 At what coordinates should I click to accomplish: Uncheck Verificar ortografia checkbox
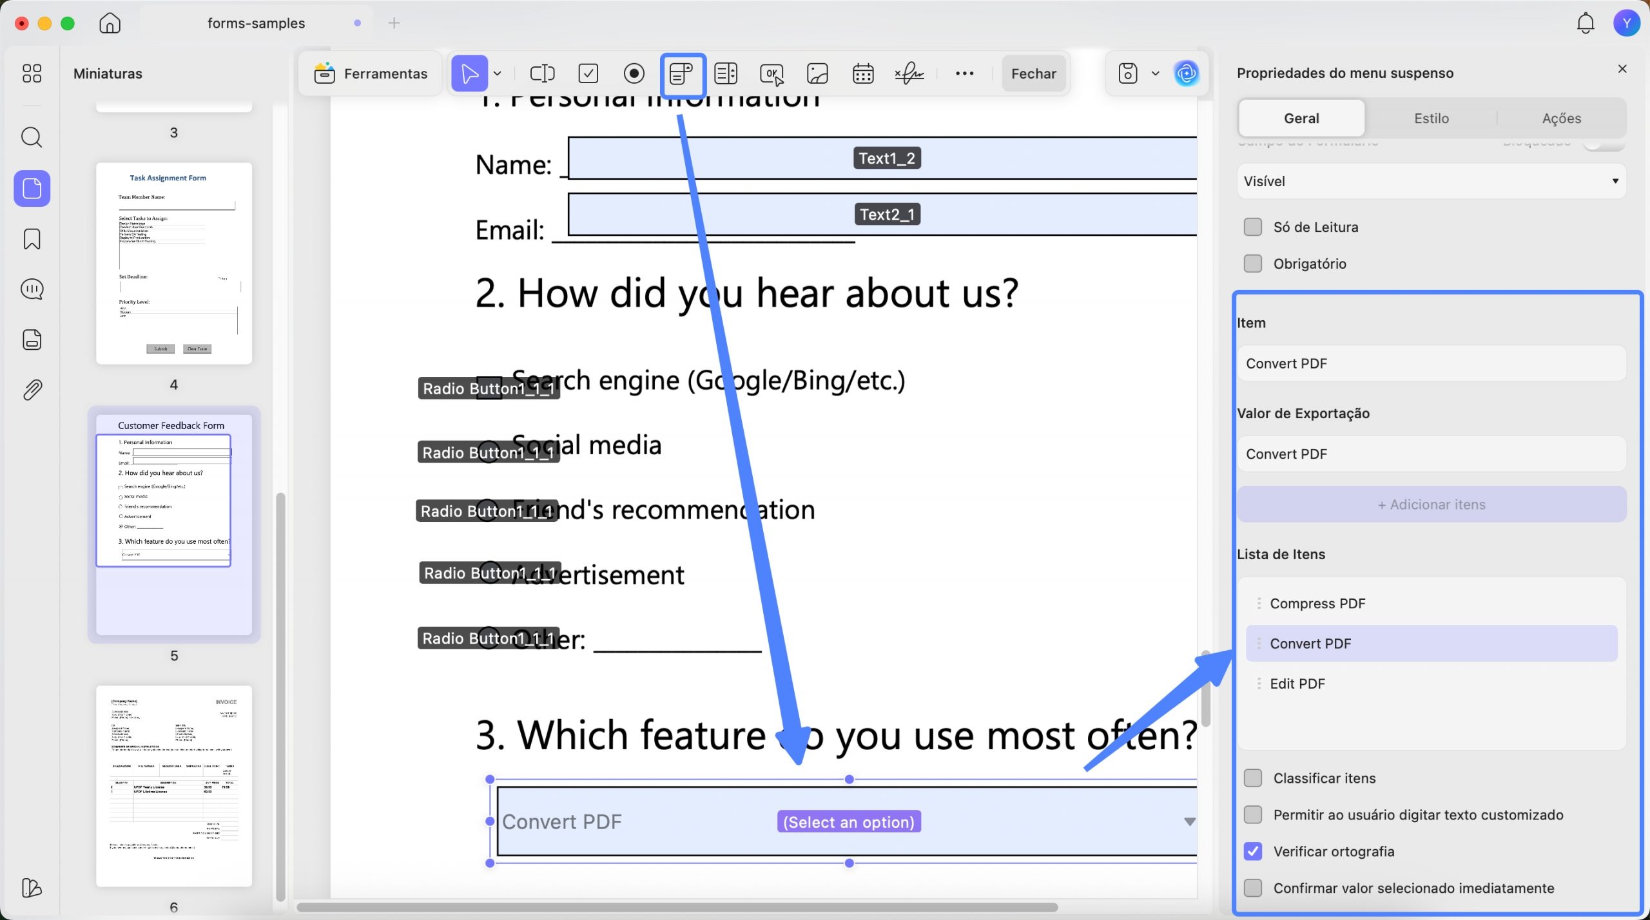point(1252,852)
